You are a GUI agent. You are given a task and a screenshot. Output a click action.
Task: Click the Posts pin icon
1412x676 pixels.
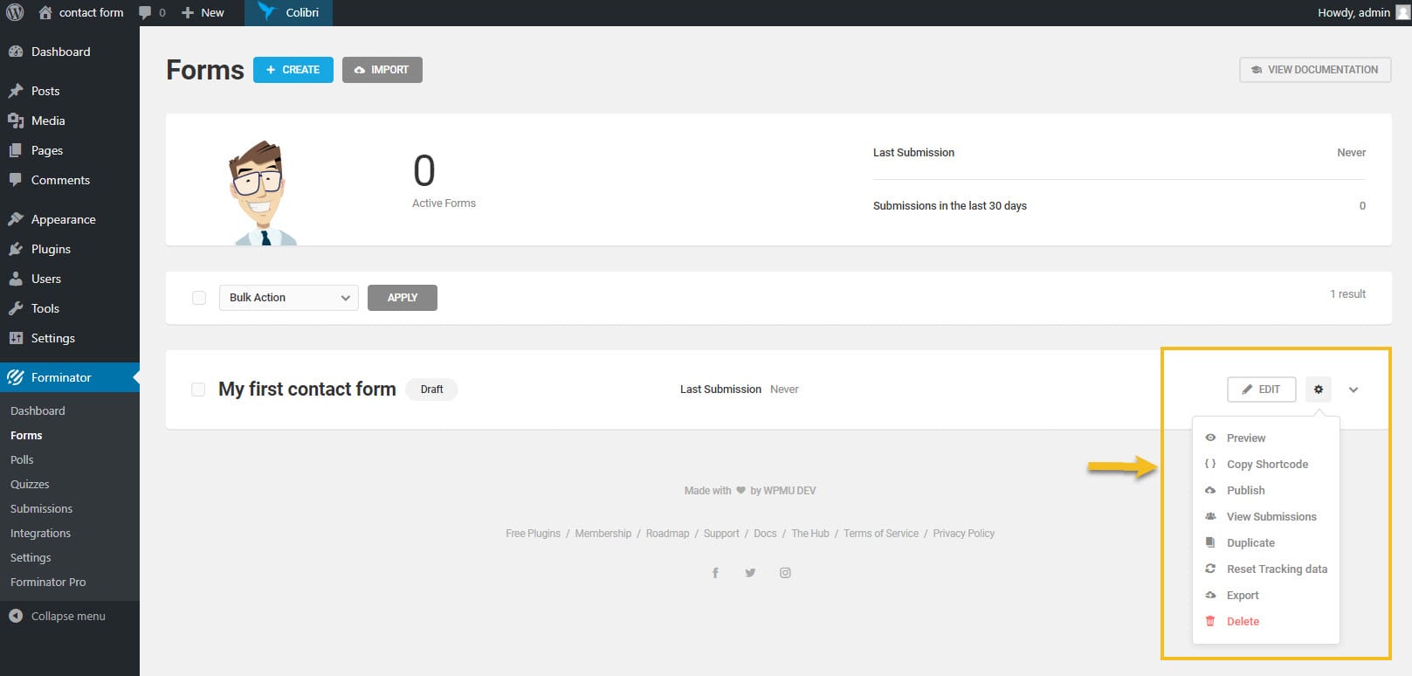(16, 91)
